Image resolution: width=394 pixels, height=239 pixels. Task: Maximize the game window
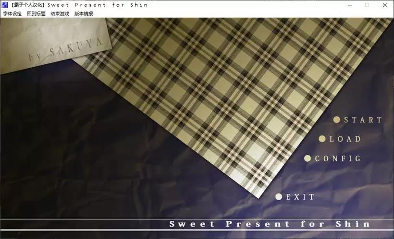(367, 5)
